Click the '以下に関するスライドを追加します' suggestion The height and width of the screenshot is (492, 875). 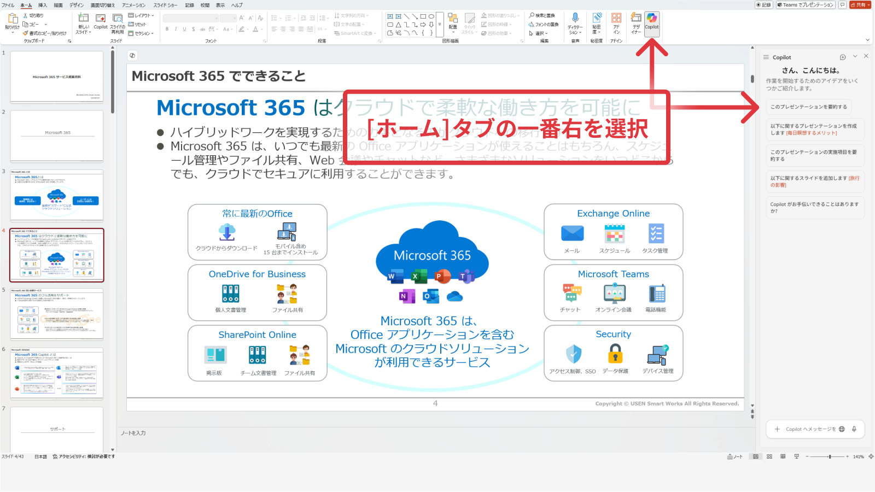coord(815,181)
